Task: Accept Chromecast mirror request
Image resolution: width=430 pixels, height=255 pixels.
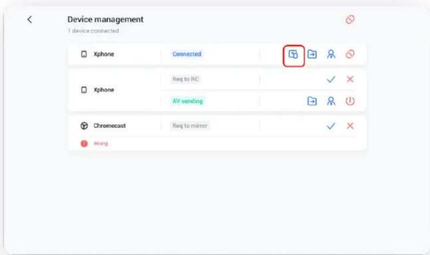Action: point(331,126)
